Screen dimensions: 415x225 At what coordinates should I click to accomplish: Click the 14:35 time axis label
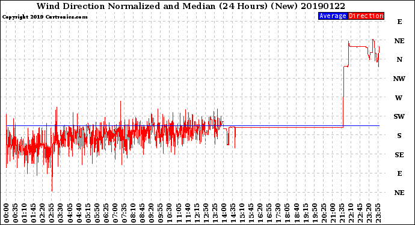point(233,213)
